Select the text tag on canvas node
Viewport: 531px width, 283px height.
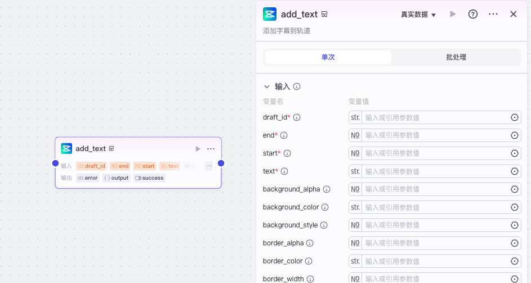tap(169, 166)
